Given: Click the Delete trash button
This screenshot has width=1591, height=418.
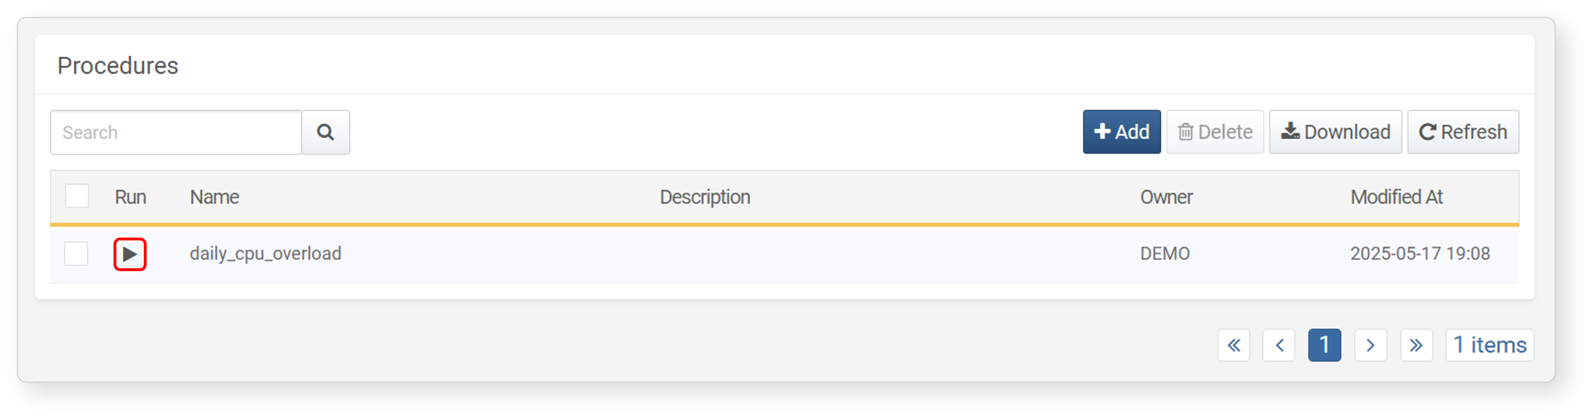Looking at the screenshot, I should (1215, 132).
